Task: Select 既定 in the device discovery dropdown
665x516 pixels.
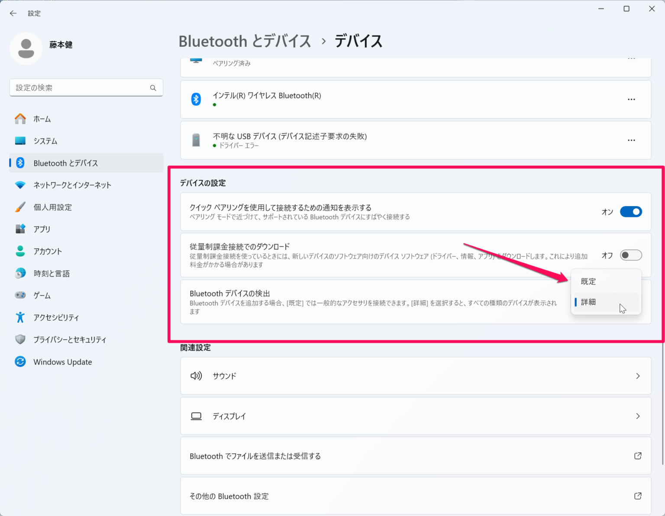Action: click(588, 281)
